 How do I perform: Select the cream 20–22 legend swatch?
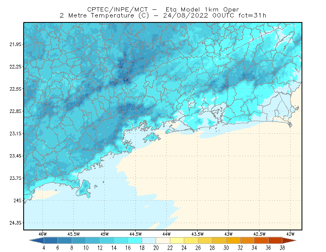[163, 241]
